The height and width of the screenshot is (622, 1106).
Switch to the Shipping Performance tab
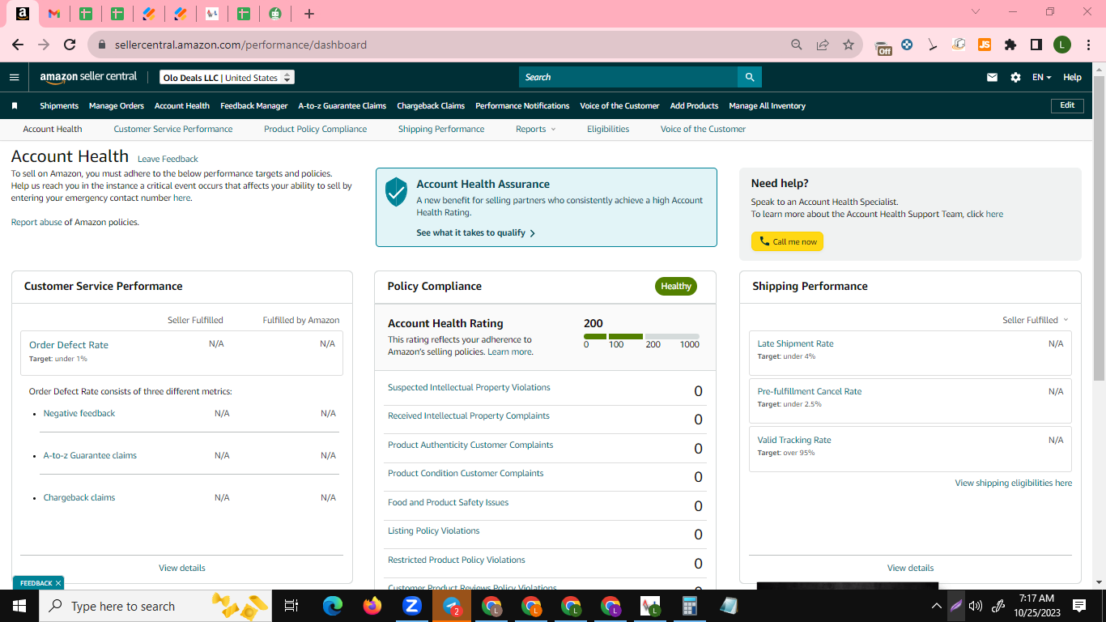441,129
